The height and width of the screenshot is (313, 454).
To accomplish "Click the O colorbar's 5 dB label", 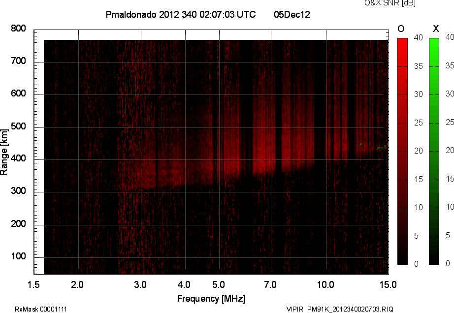I will point(417,236).
